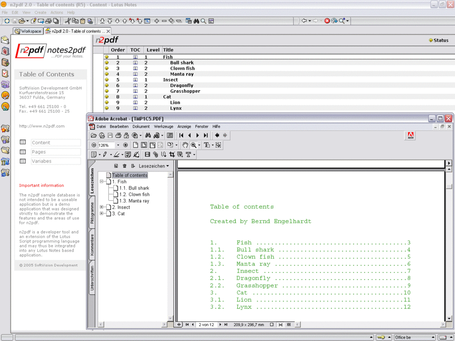Screen dimensions: 455x341
Task: Select the Acrobat crop tool
Action: coord(172,155)
